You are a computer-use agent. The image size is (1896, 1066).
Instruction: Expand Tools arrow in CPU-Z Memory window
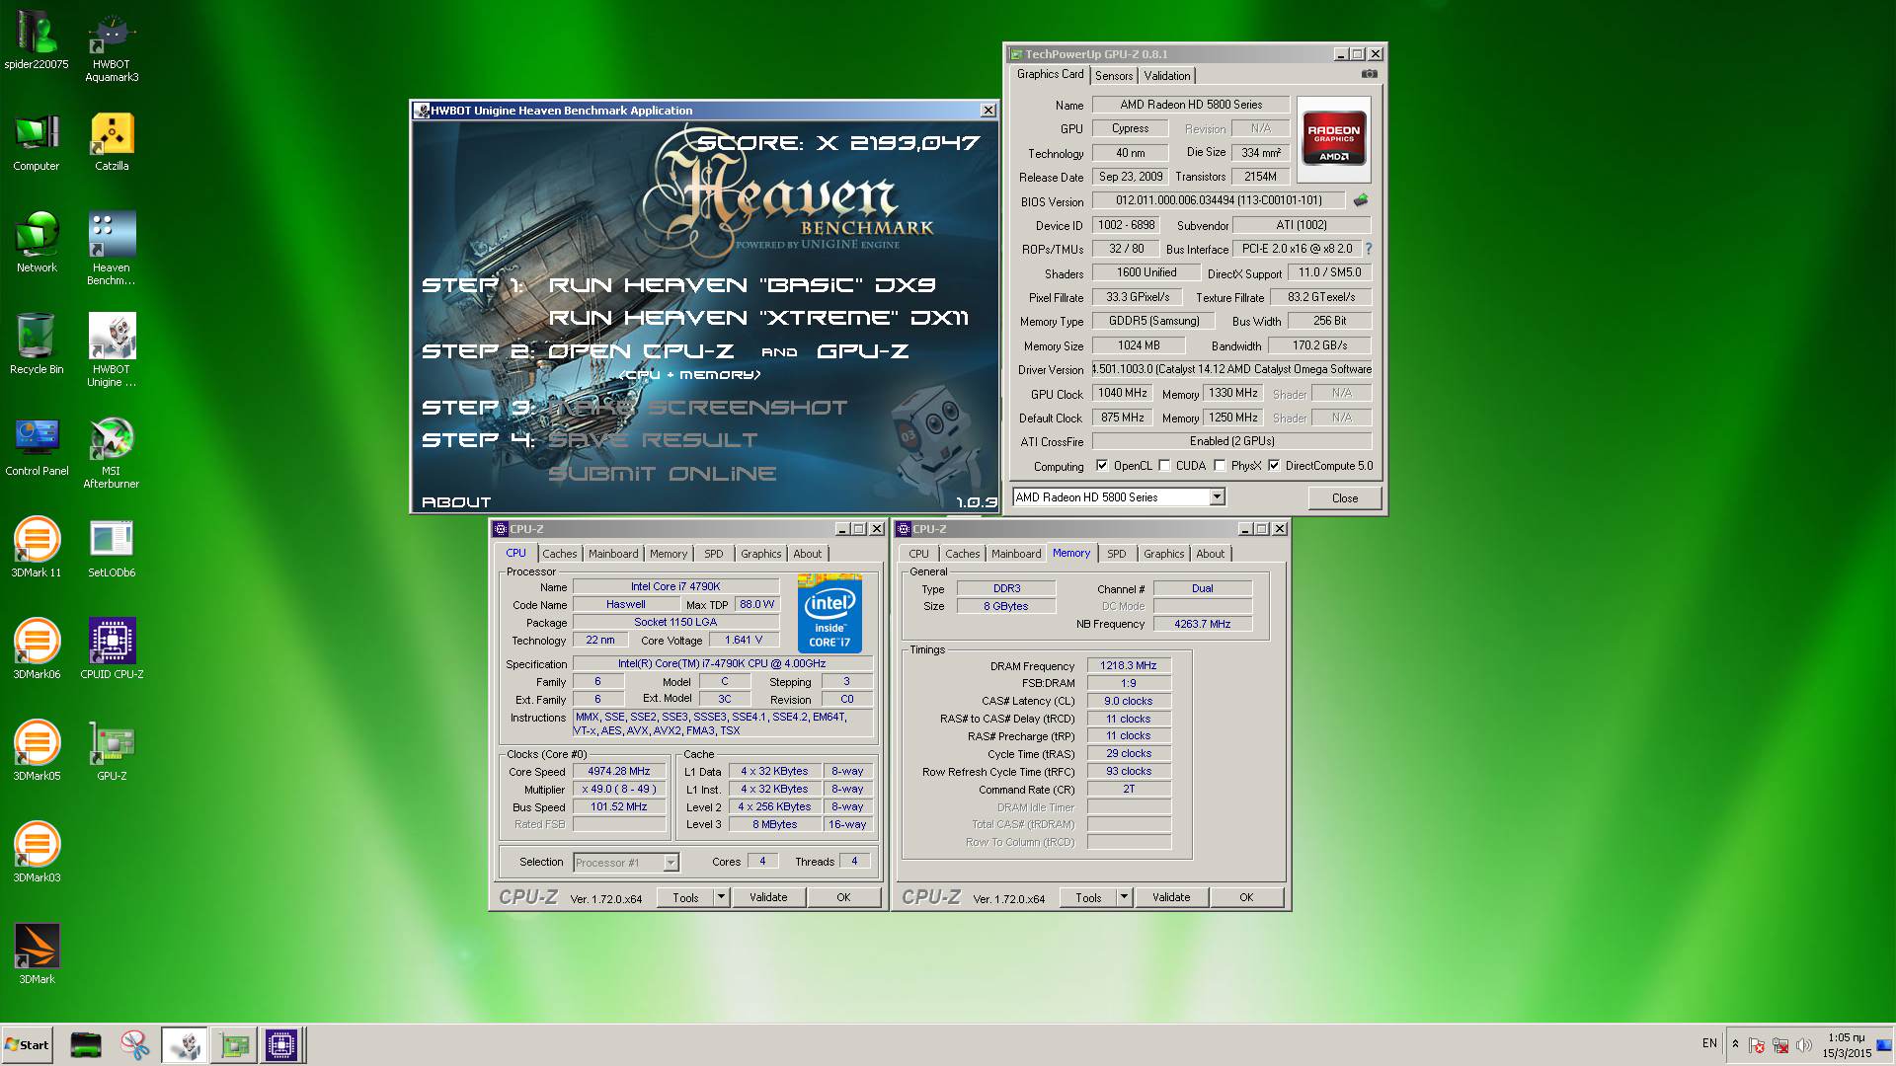click(x=1124, y=897)
